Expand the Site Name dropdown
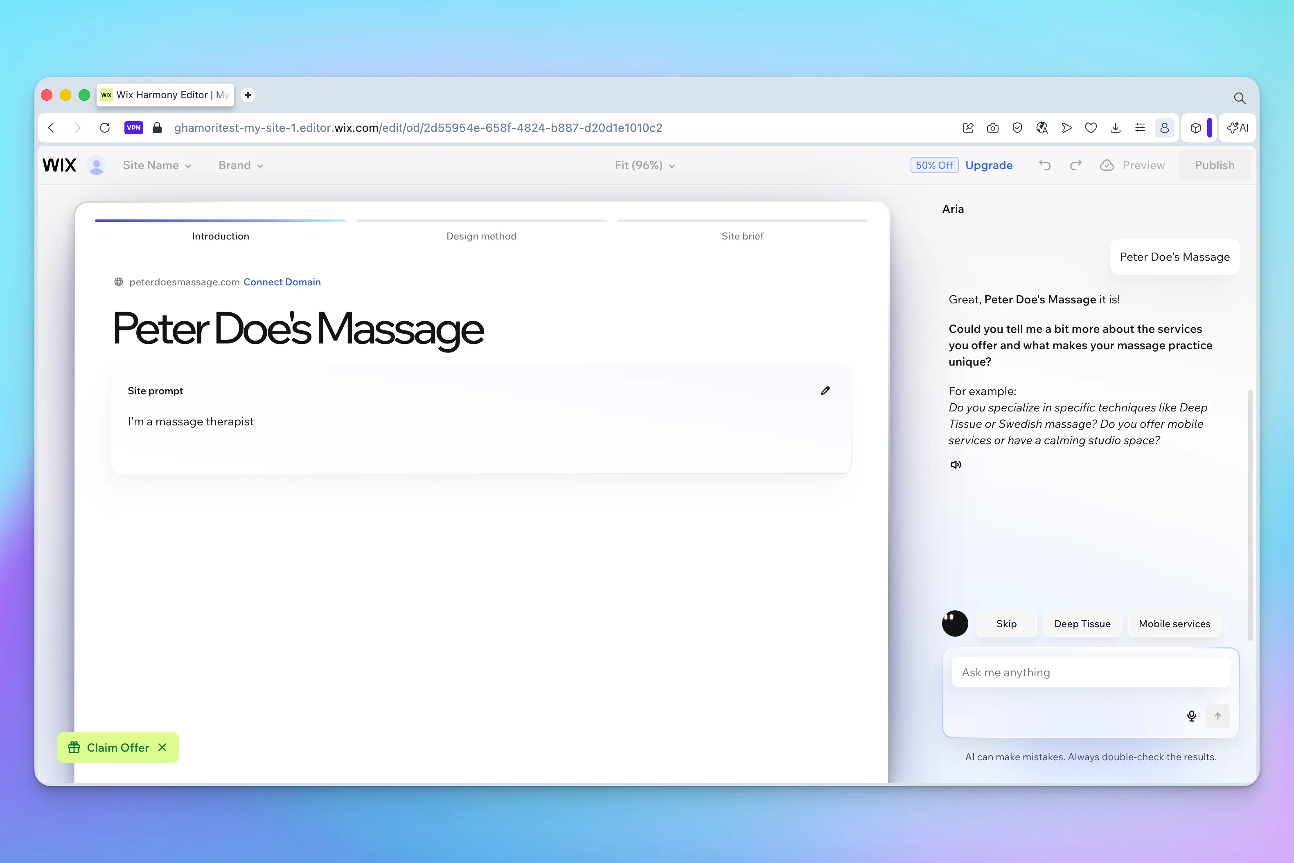 click(x=157, y=165)
